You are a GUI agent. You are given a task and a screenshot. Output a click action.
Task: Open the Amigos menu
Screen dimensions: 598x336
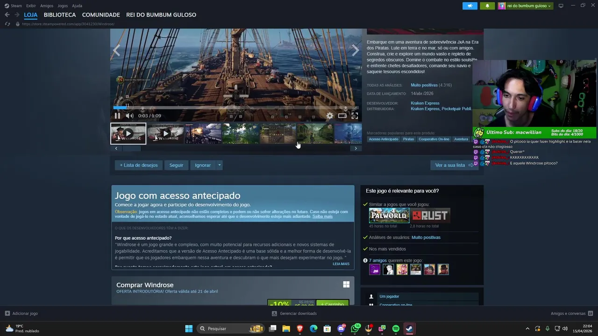click(x=47, y=6)
